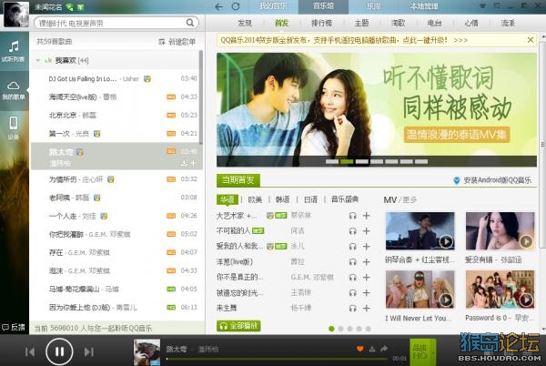The width and height of the screenshot is (546, 366).
Task: Open the 心情 sub-tab
Action: (x=471, y=23)
